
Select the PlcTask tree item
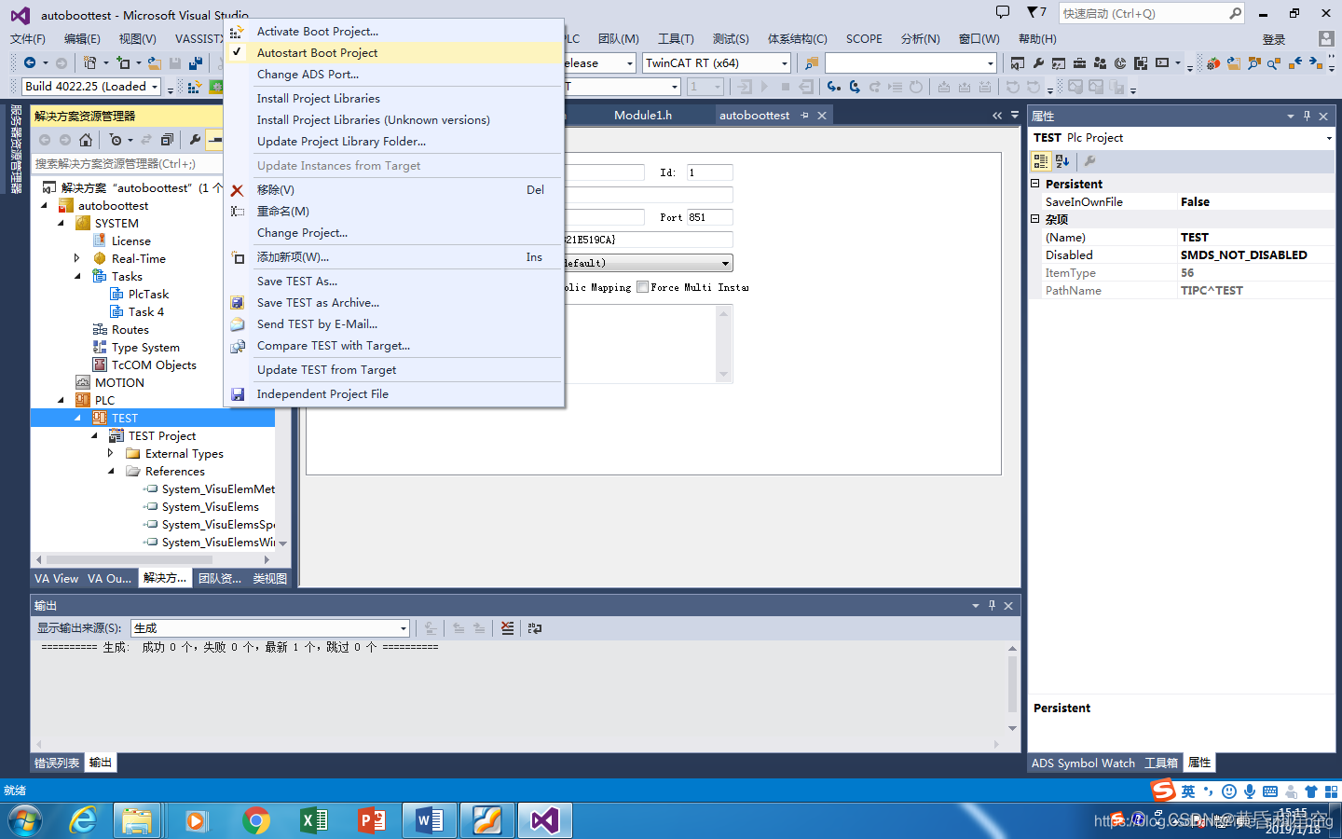(x=148, y=294)
